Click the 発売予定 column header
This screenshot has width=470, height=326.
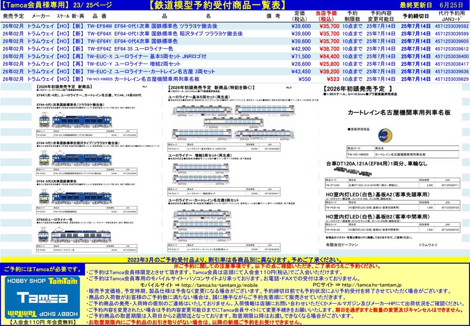(x=13, y=16)
